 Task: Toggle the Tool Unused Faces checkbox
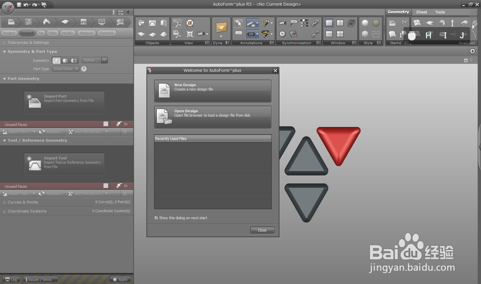[x=106, y=185]
